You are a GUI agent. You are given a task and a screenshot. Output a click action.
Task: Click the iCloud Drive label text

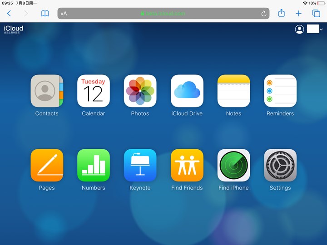click(187, 113)
